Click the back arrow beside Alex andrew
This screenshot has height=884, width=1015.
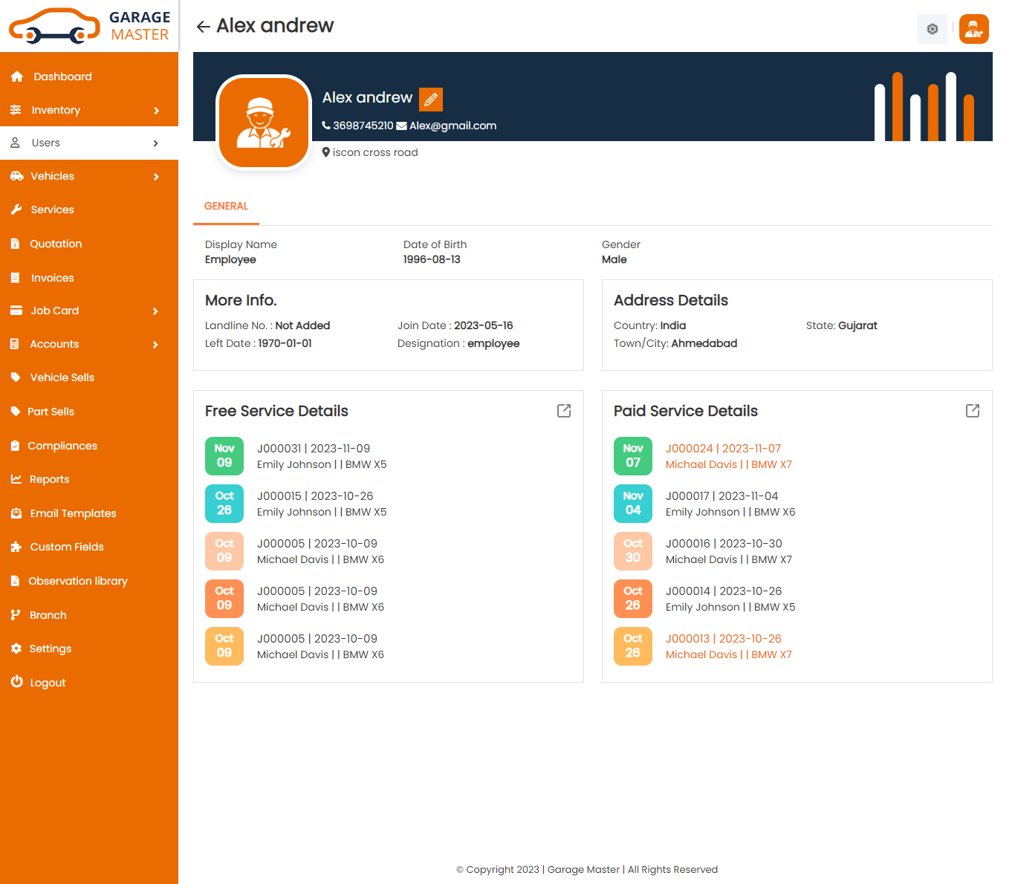[203, 27]
